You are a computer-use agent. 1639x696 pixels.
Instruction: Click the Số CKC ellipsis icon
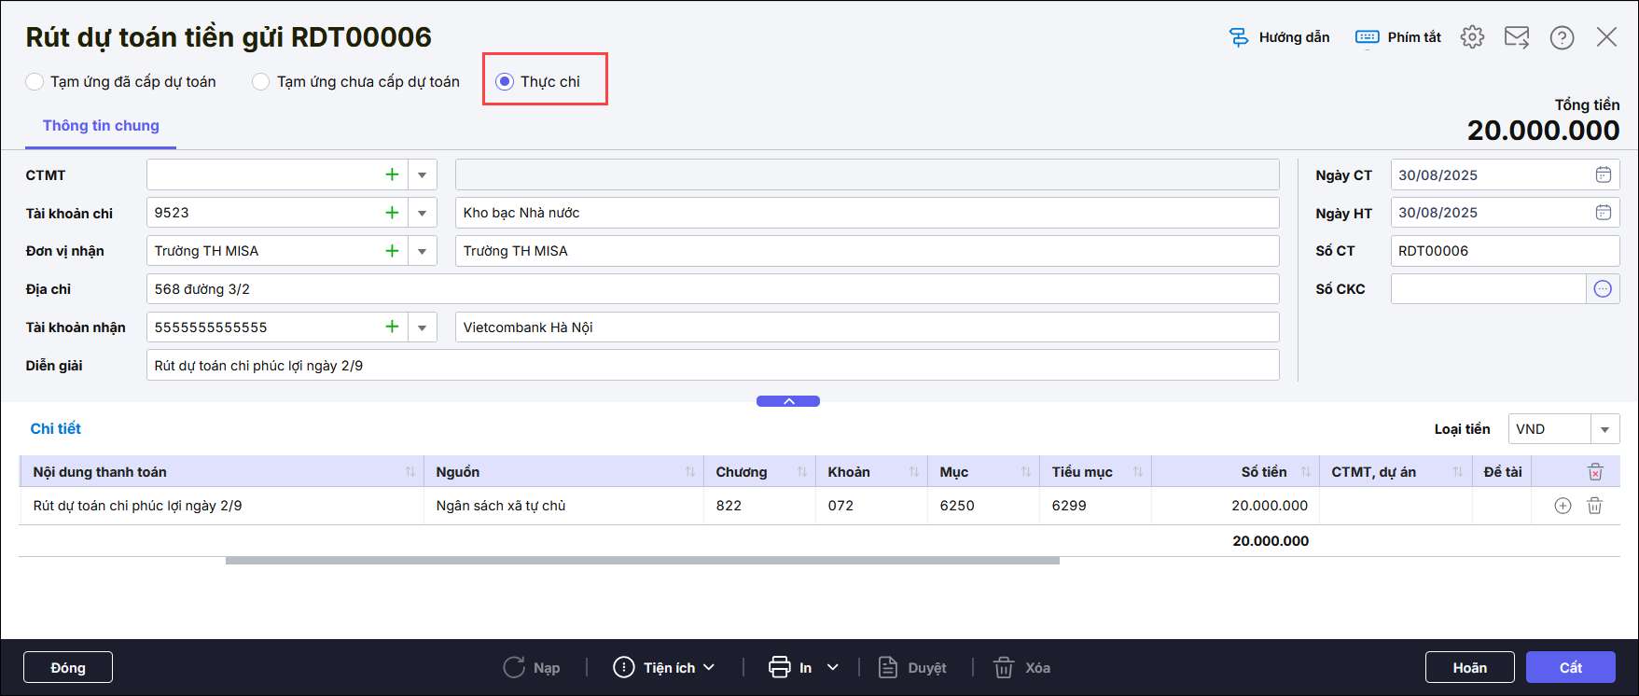tap(1603, 289)
